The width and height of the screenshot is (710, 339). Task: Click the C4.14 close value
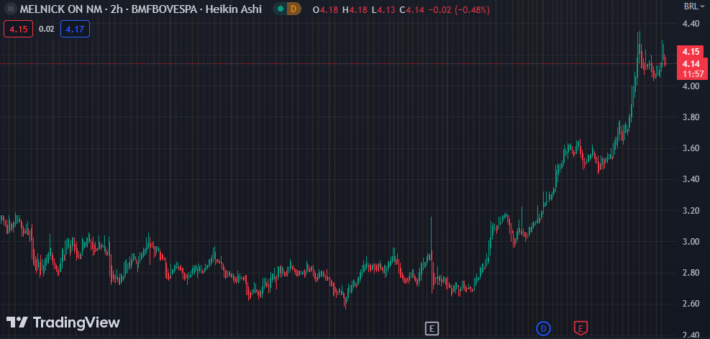pyautogui.click(x=411, y=9)
